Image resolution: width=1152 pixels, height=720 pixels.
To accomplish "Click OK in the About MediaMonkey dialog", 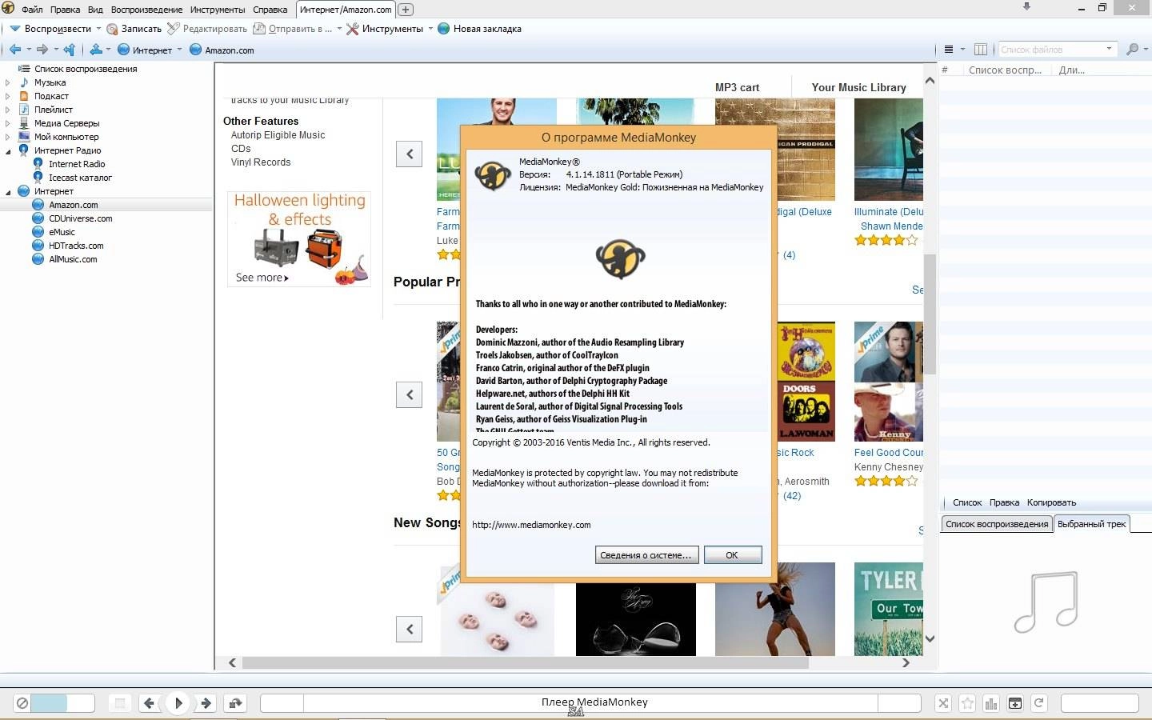I will (x=732, y=555).
